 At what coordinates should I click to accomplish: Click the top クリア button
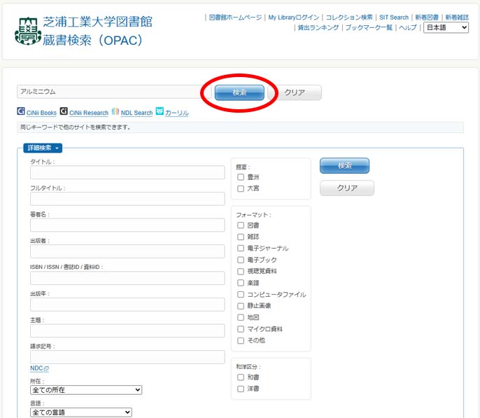(x=295, y=92)
